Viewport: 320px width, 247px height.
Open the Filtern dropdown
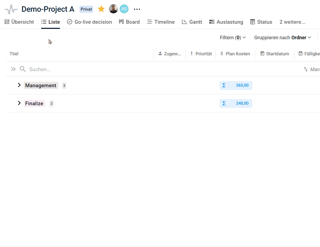233,38
